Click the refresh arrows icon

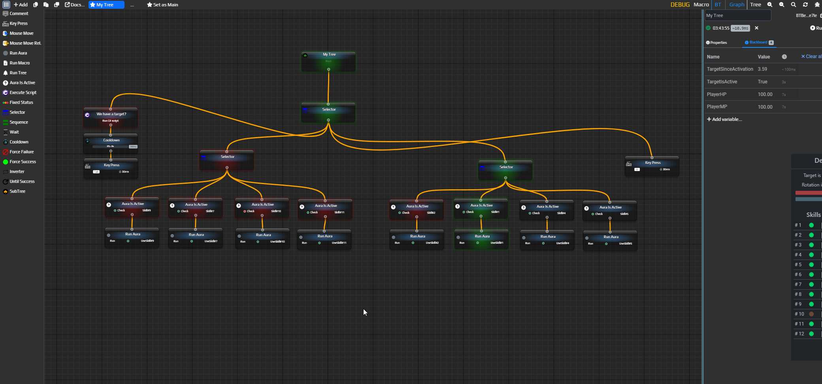805,5
